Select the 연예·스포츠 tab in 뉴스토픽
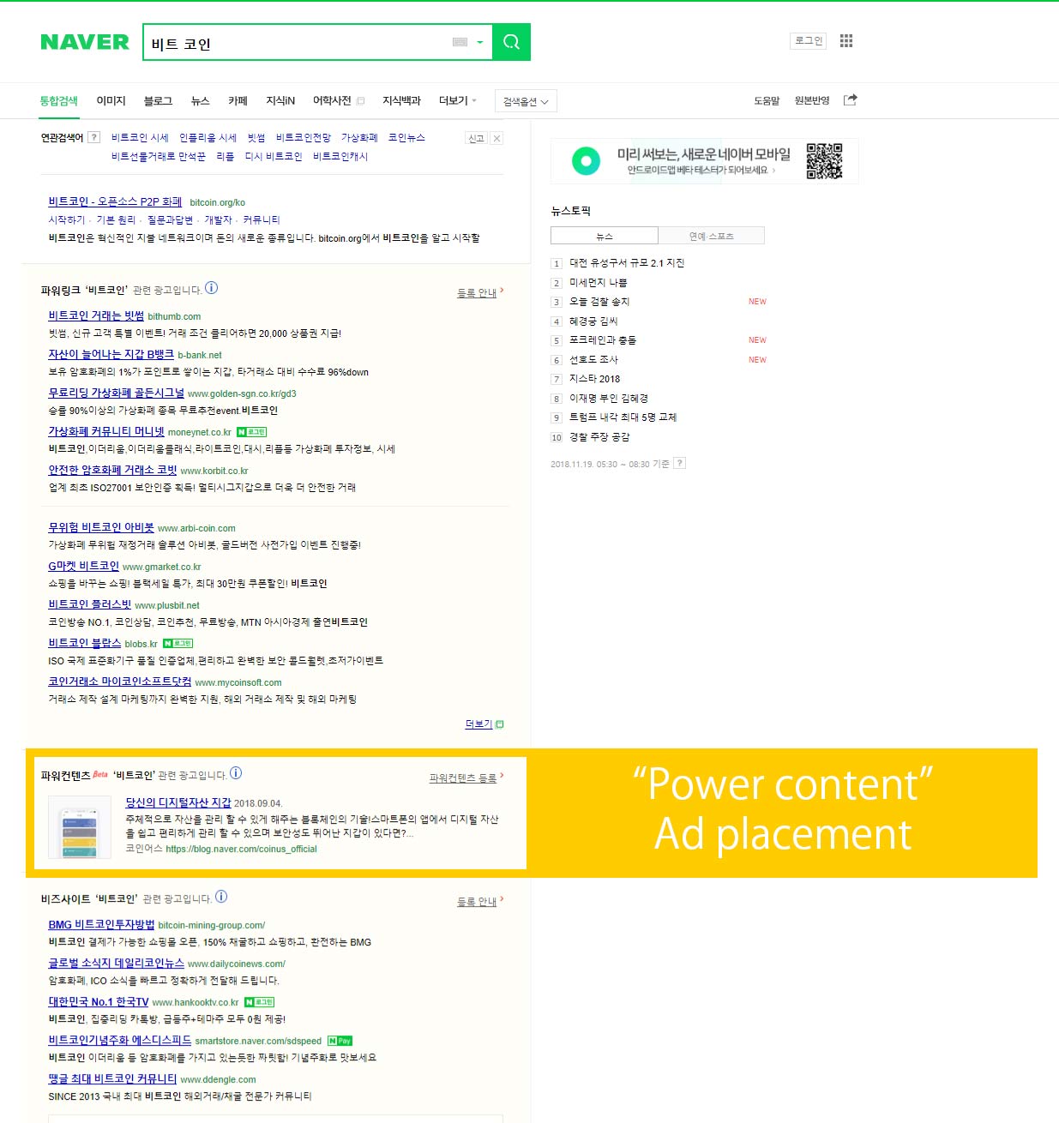Screen dimensions: 1059x1123 (x=712, y=236)
